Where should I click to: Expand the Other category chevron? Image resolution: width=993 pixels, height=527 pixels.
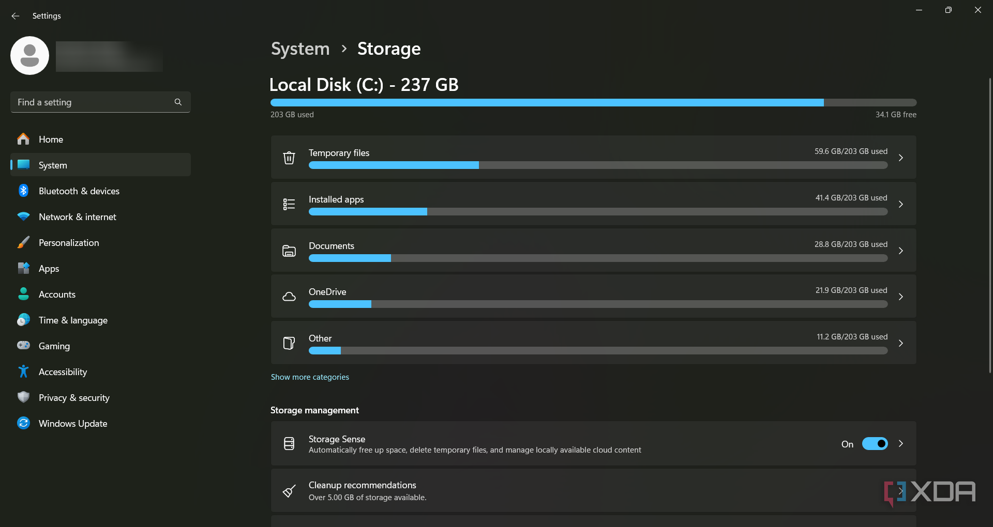[x=901, y=343]
